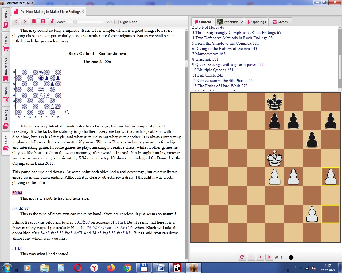Switch to the Stockfish 12 tab
The image size is (342, 273).
[x=230, y=22]
